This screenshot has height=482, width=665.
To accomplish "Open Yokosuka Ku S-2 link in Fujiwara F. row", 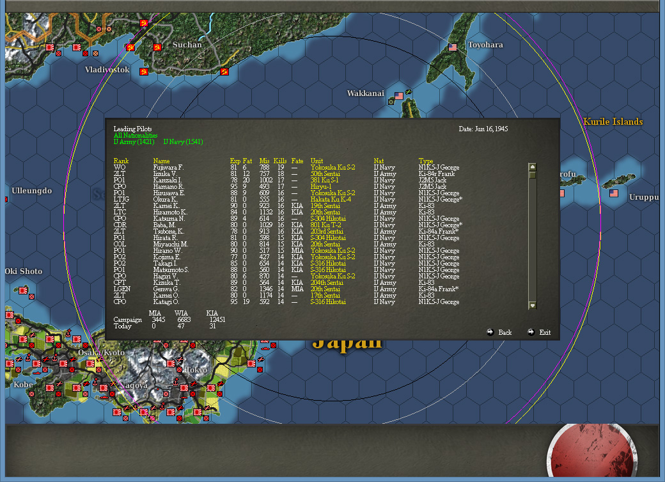I will 333,167.
